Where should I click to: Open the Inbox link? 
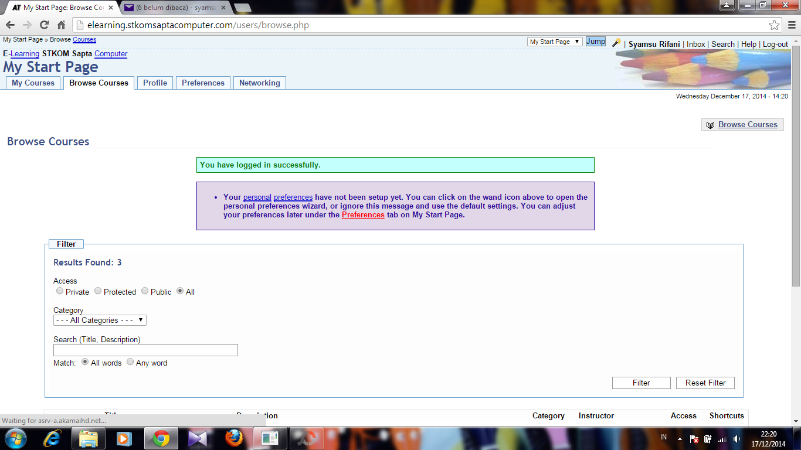point(696,44)
